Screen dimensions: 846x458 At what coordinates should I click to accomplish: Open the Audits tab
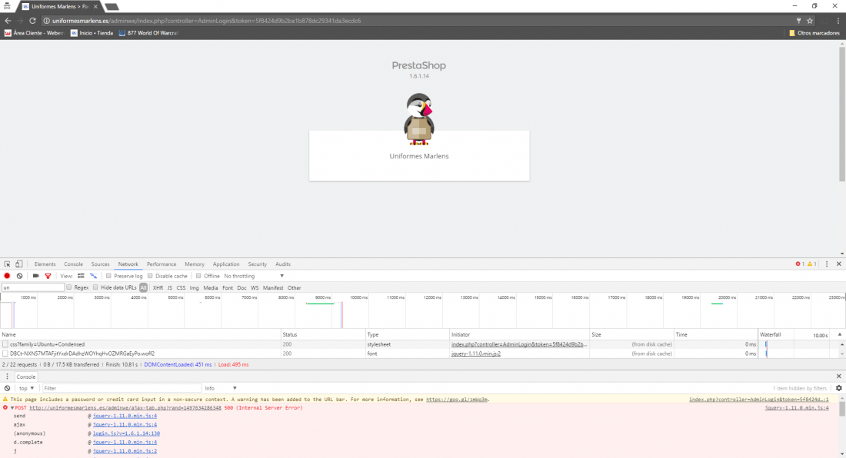283,264
